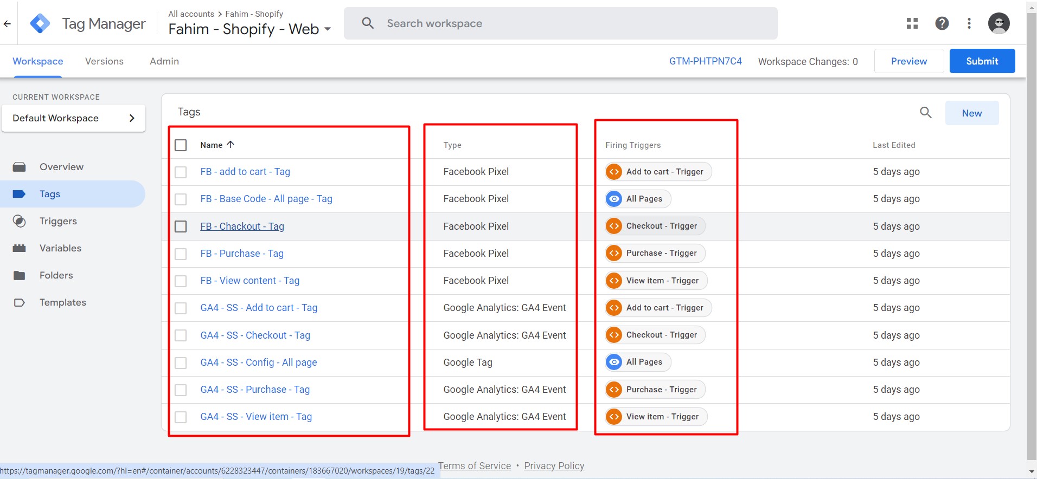Switch to the Workspace tab
This screenshot has height=479, width=1037.
point(38,61)
